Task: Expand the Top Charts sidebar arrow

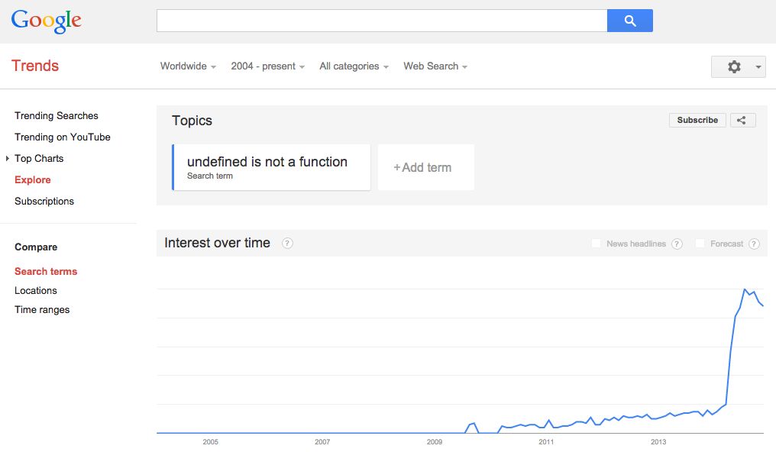Action: (8, 159)
